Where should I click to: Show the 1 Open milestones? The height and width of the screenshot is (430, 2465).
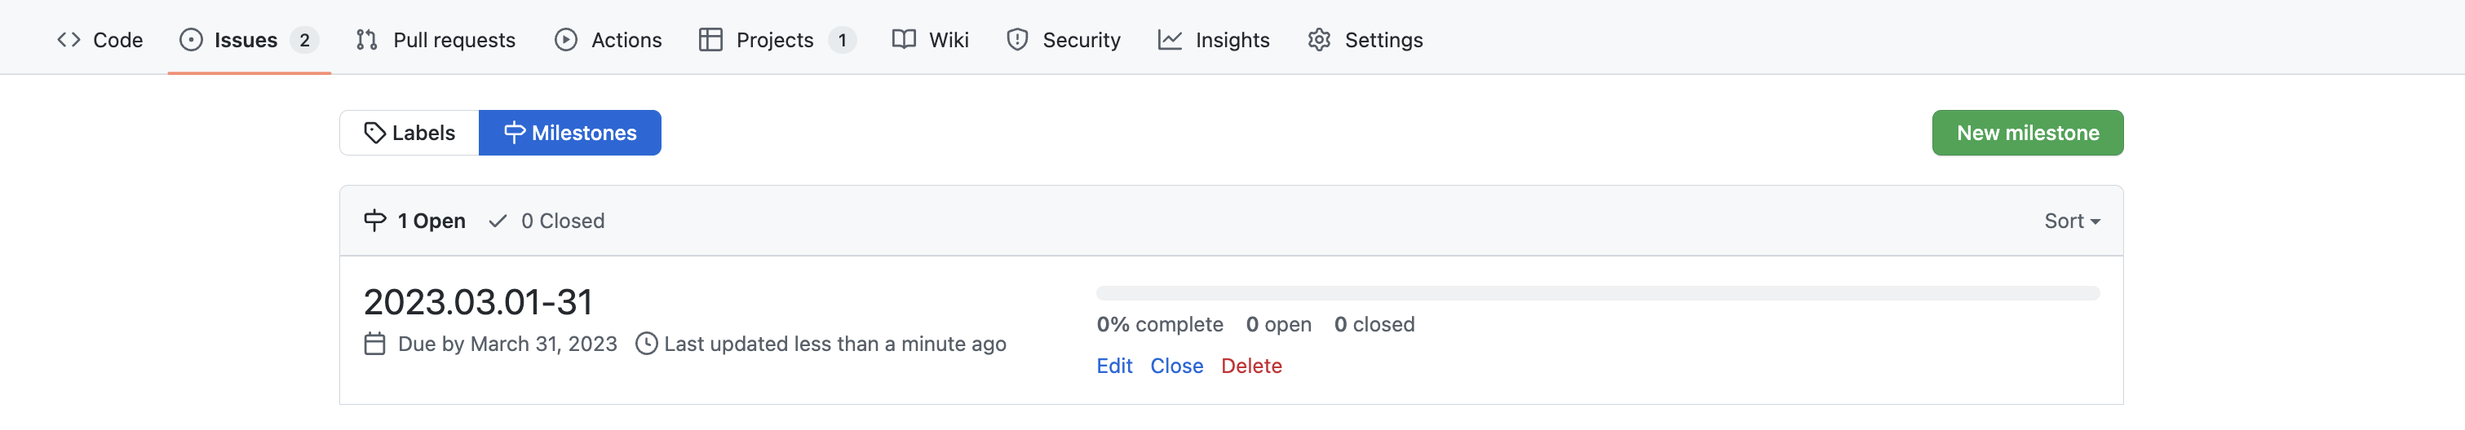point(415,221)
